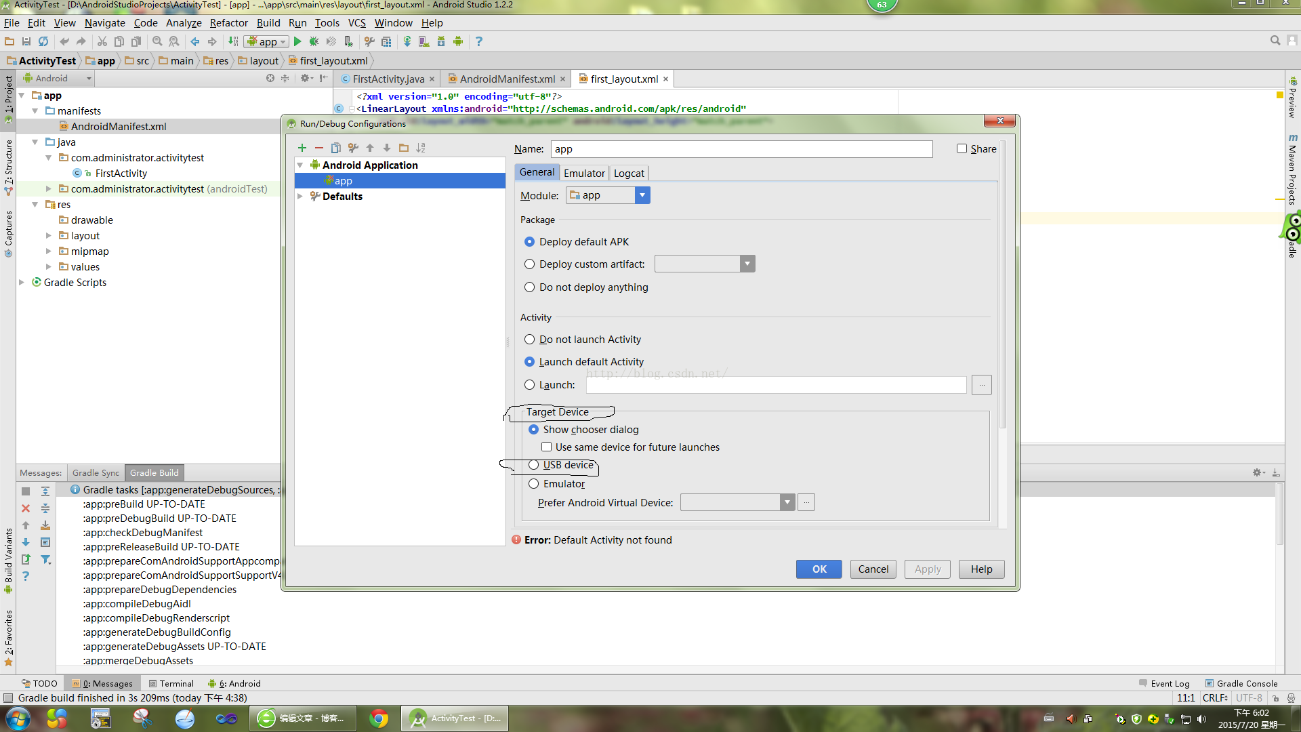
Task: Open search everywhere magnifier at top right
Action: 1275,41
